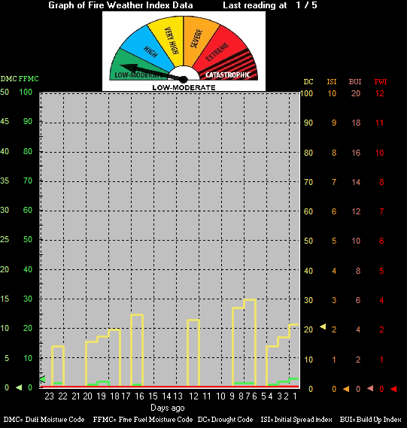Click the needle pivot on fire gauge
The width and height of the screenshot is (407, 428).
pos(184,80)
